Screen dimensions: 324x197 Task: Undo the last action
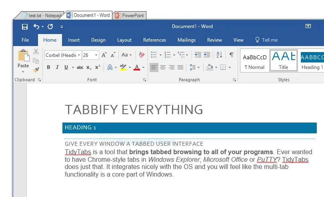[36, 26]
